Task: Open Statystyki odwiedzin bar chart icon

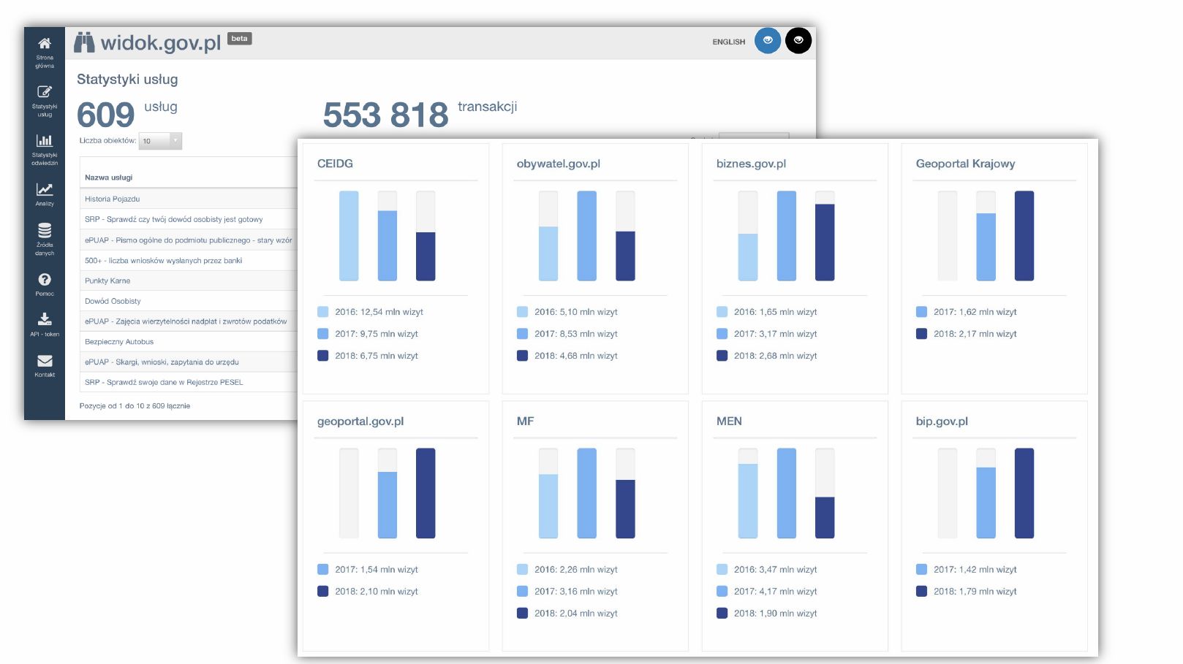Action: [x=45, y=140]
